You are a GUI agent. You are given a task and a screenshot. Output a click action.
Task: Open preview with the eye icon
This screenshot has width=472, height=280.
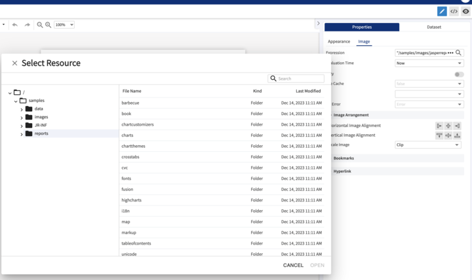pos(465,11)
